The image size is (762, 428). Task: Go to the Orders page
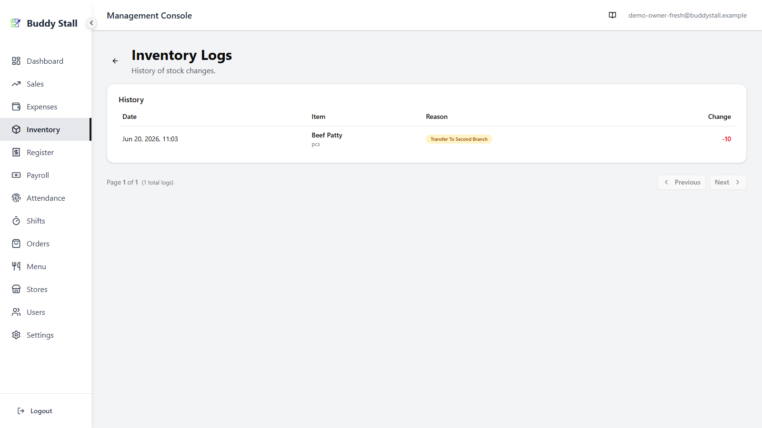46,243
